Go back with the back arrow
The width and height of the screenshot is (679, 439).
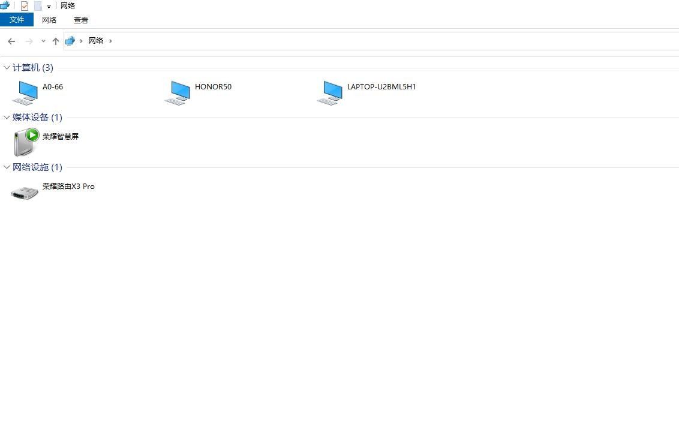[x=11, y=41]
